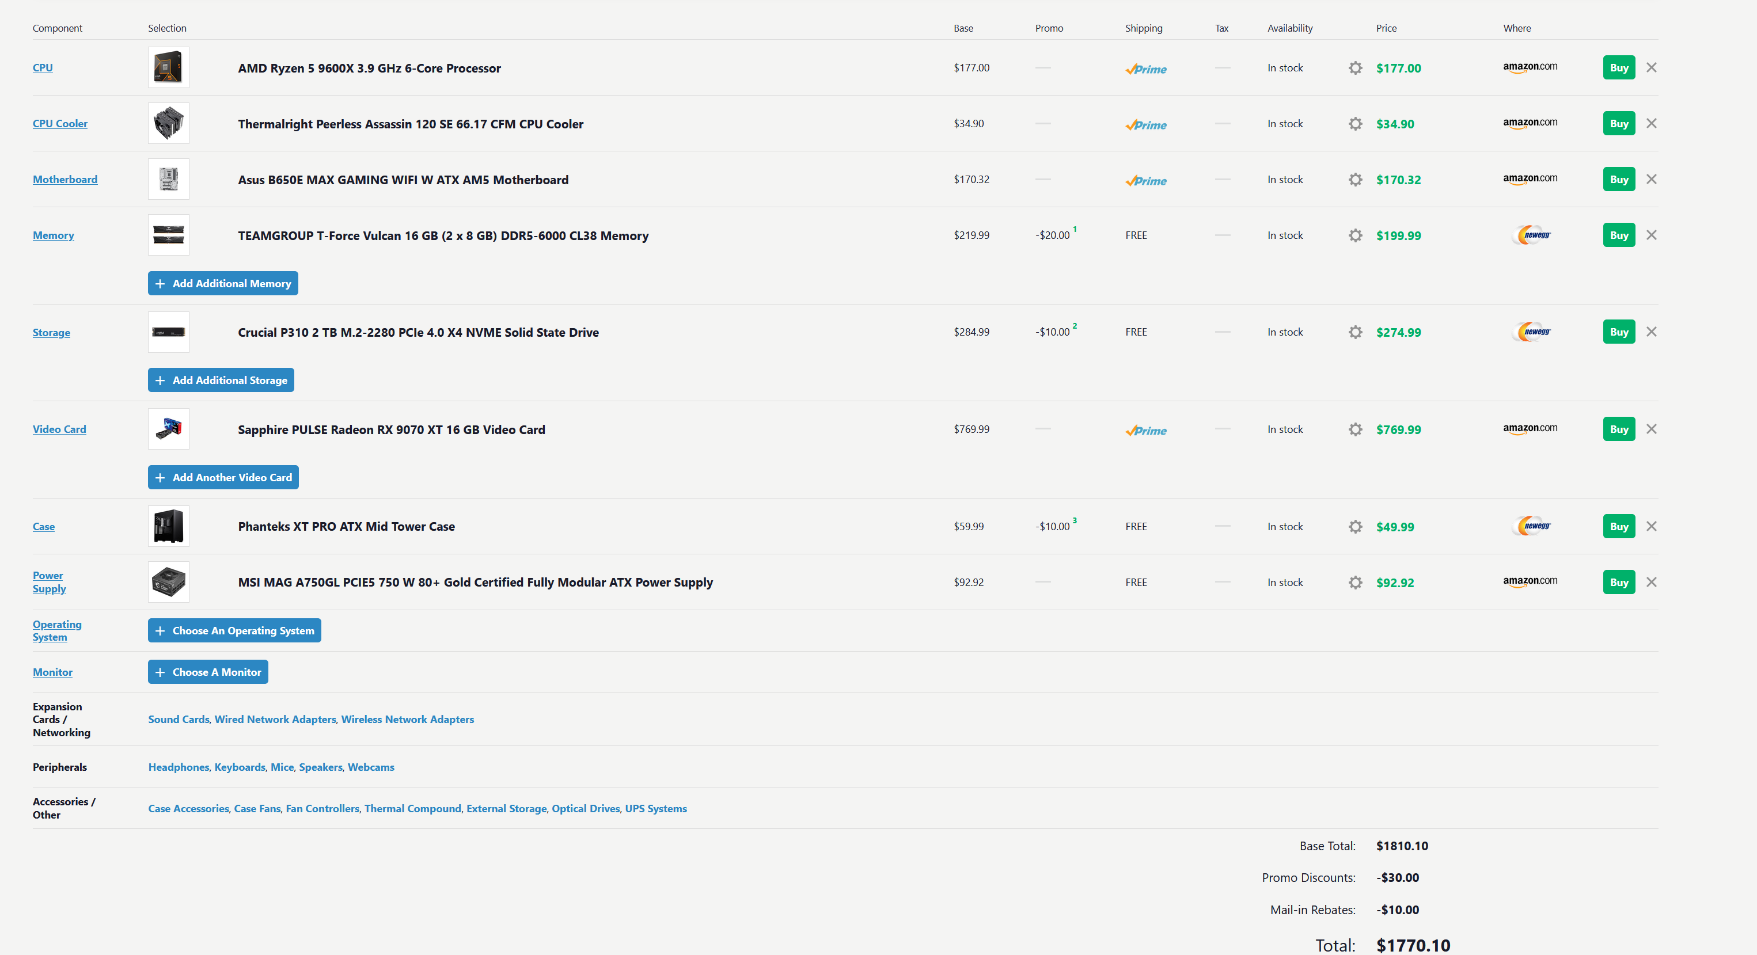
Task: Click the Sapphire PULSE video card thumbnail
Action: click(x=169, y=429)
